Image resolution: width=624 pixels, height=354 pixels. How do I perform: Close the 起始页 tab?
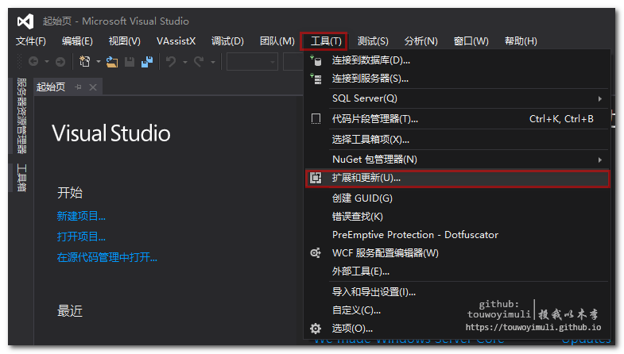(93, 87)
